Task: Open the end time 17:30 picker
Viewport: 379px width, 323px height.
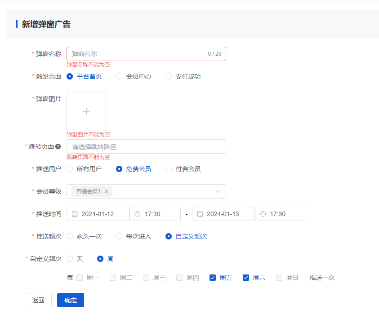Action: (x=281, y=214)
